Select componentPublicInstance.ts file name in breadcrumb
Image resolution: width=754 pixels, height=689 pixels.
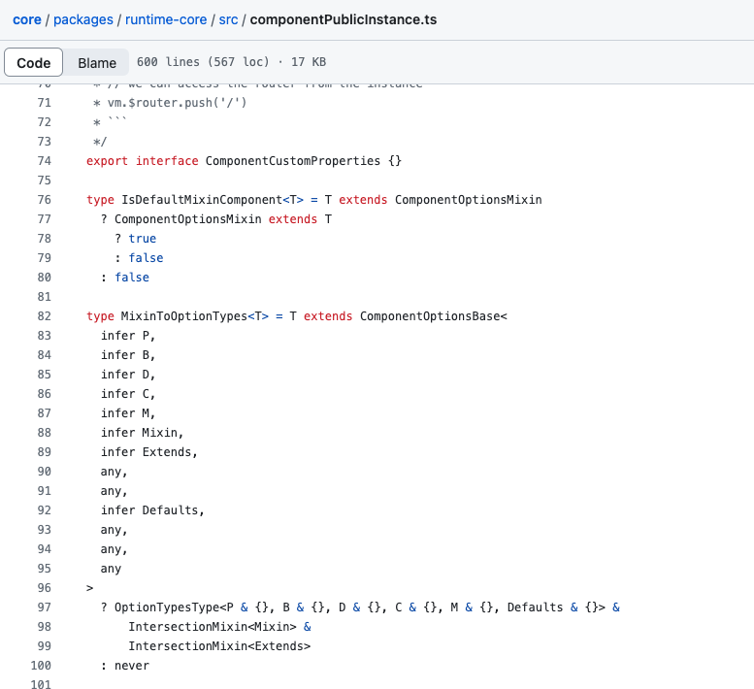click(344, 19)
